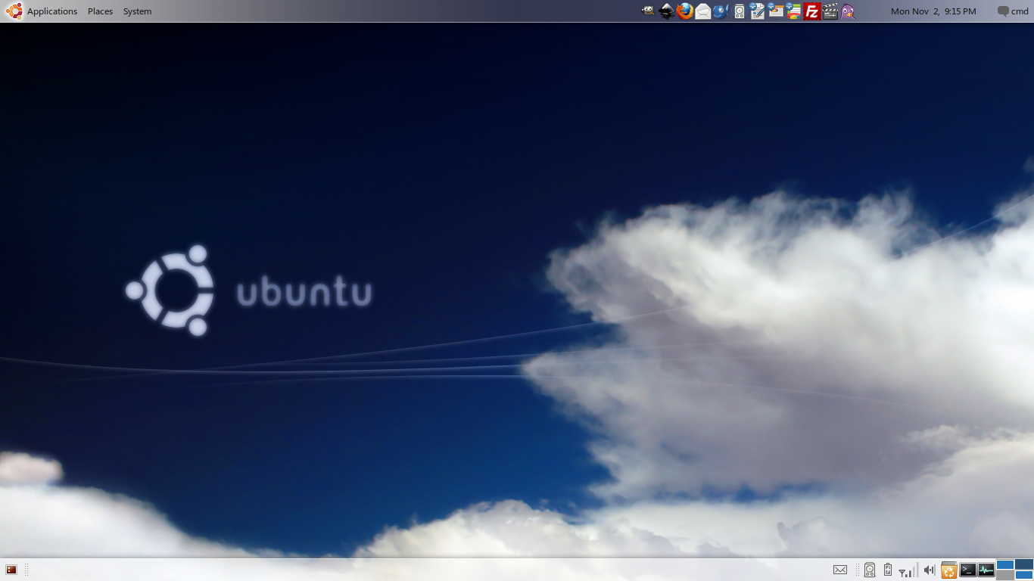Launch GIMP from the top panel
This screenshot has height=581, width=1034.
[649, 11]
